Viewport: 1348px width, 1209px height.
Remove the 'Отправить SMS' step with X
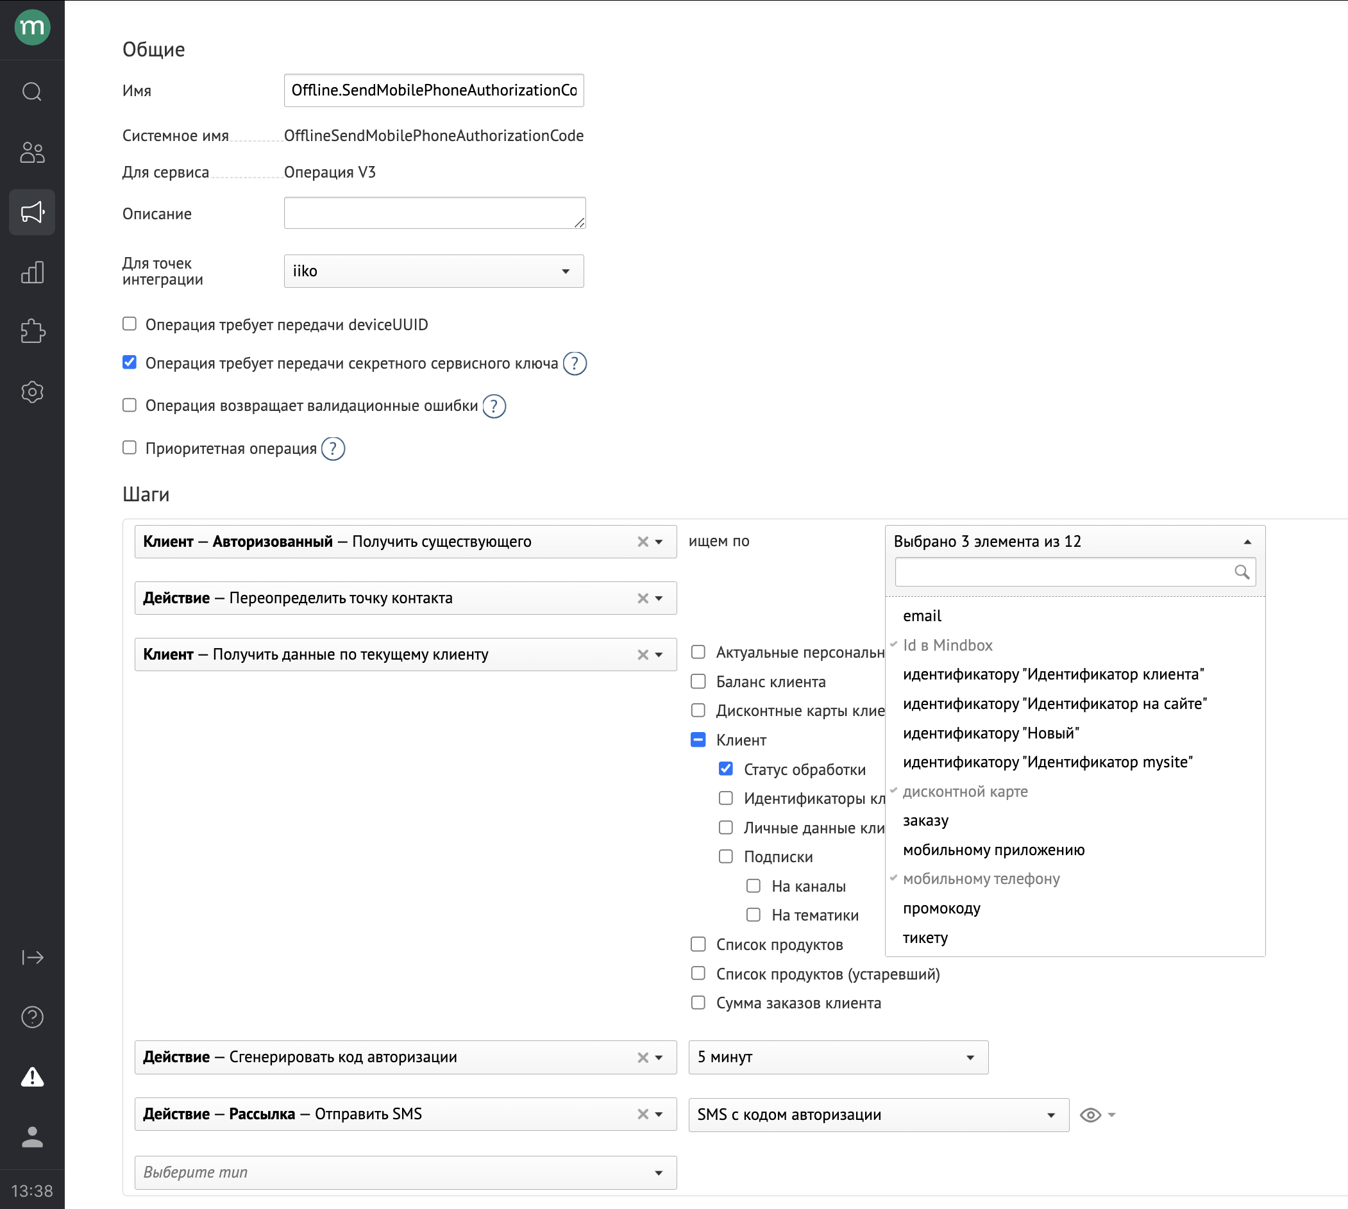(x=643, y=1114)
